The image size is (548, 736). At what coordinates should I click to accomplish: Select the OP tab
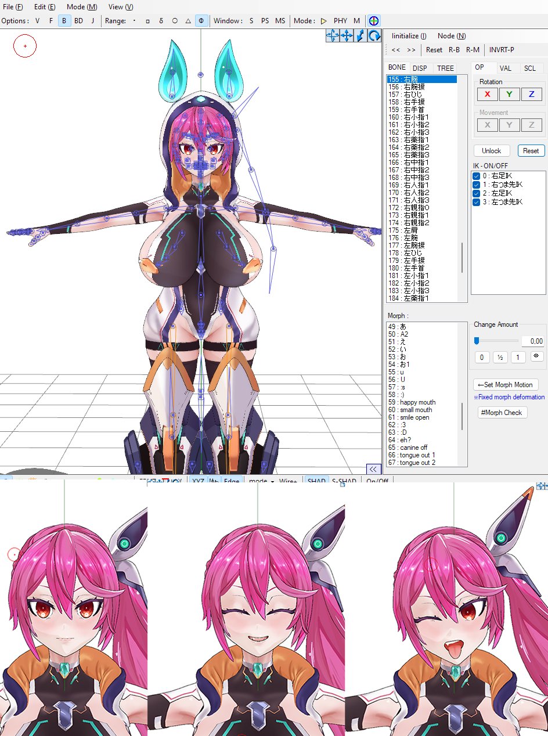click(480, 67)
